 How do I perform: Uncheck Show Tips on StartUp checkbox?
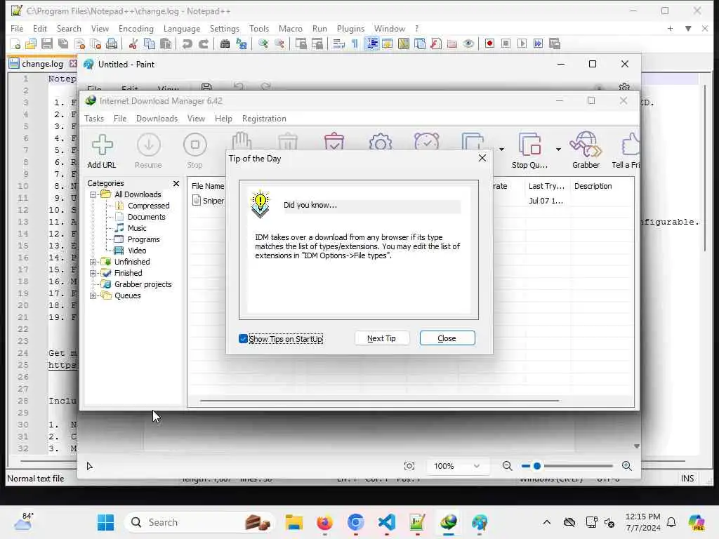pyautogui.click(x=243, y=339)
